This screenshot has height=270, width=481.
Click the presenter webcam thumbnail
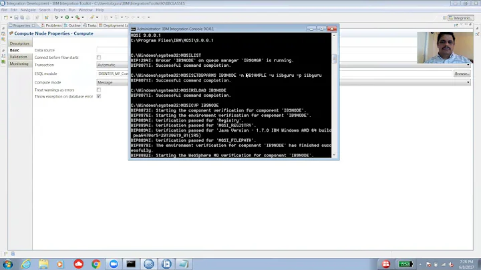click(x=445, y=47)
